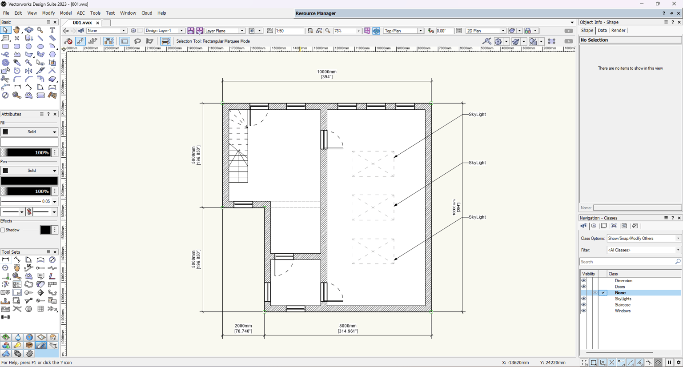Select the Rounded Rectangle tool

(x=17, y=46)
